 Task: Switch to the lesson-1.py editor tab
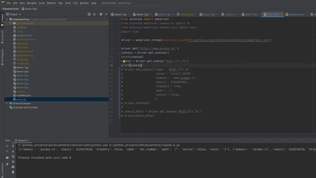(x=120, y=14)
